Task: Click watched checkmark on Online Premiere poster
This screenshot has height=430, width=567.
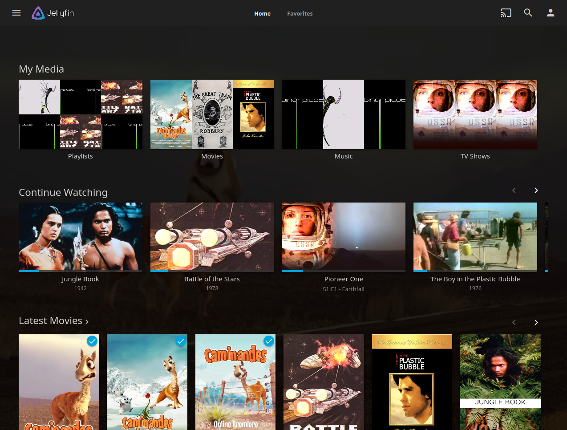Action: point(269,341)
